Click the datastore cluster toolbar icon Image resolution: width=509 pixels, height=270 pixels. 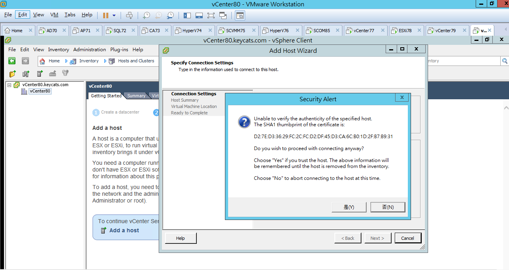(66, 73)
